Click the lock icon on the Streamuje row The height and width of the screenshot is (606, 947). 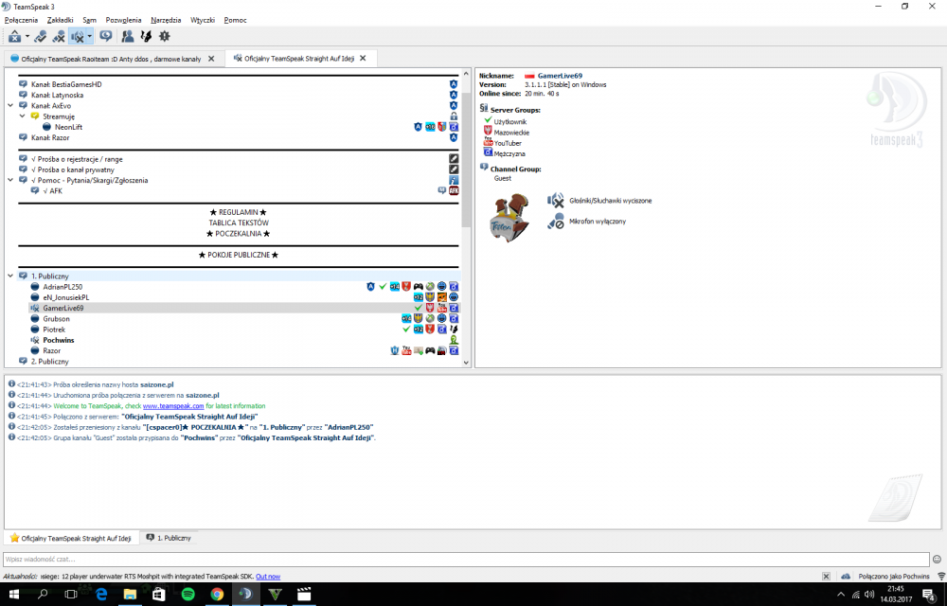coord(454,116)
